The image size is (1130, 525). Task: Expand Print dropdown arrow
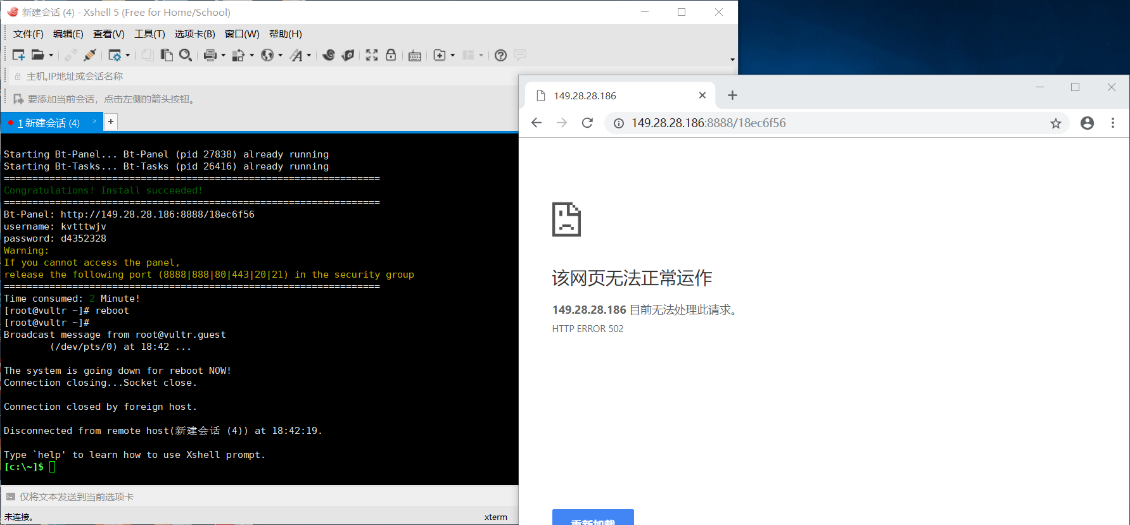(x=223, y=55)
